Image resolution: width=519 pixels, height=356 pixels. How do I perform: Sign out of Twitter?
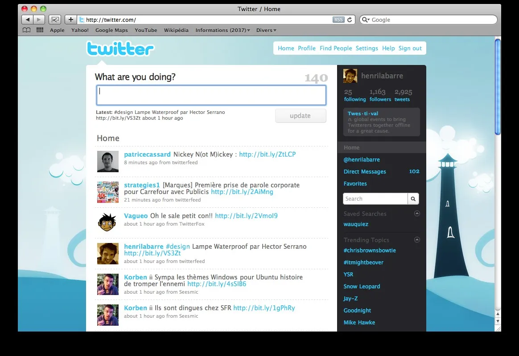click(x=410, y=48)
